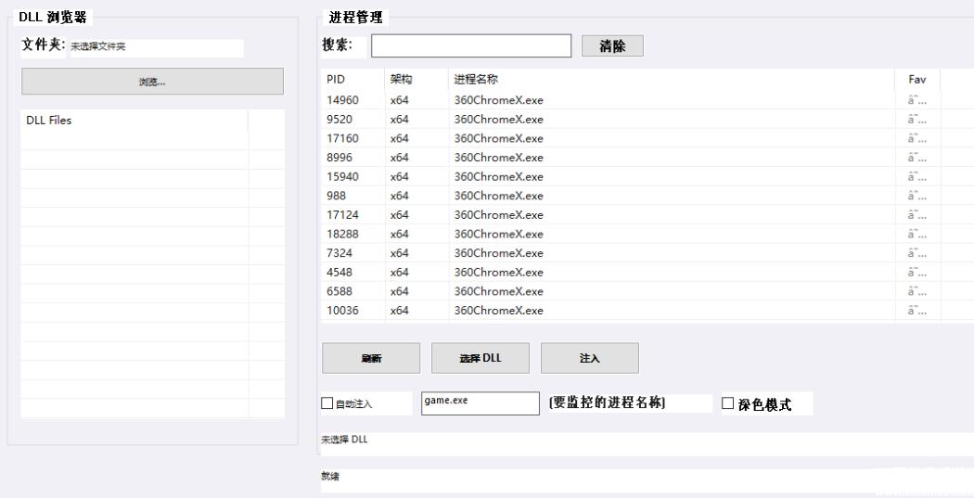The height and width of the screenshot is (498, 974).
Task: Sort by the 进程名称 column header
Action: [673, 80]
